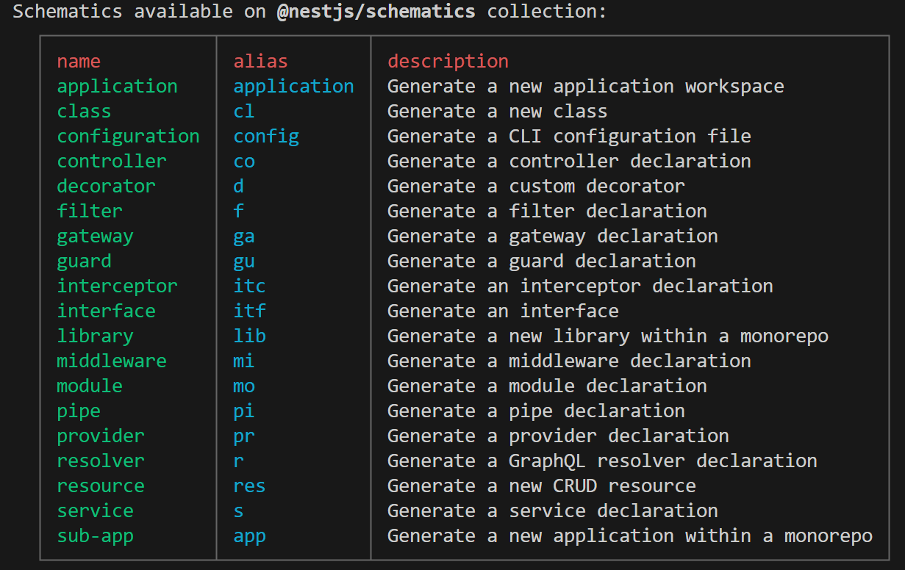Select 'Generate a pipe declaration' description
The width and height of the screenshot is (905, 570).
click(x=536, y=411)
